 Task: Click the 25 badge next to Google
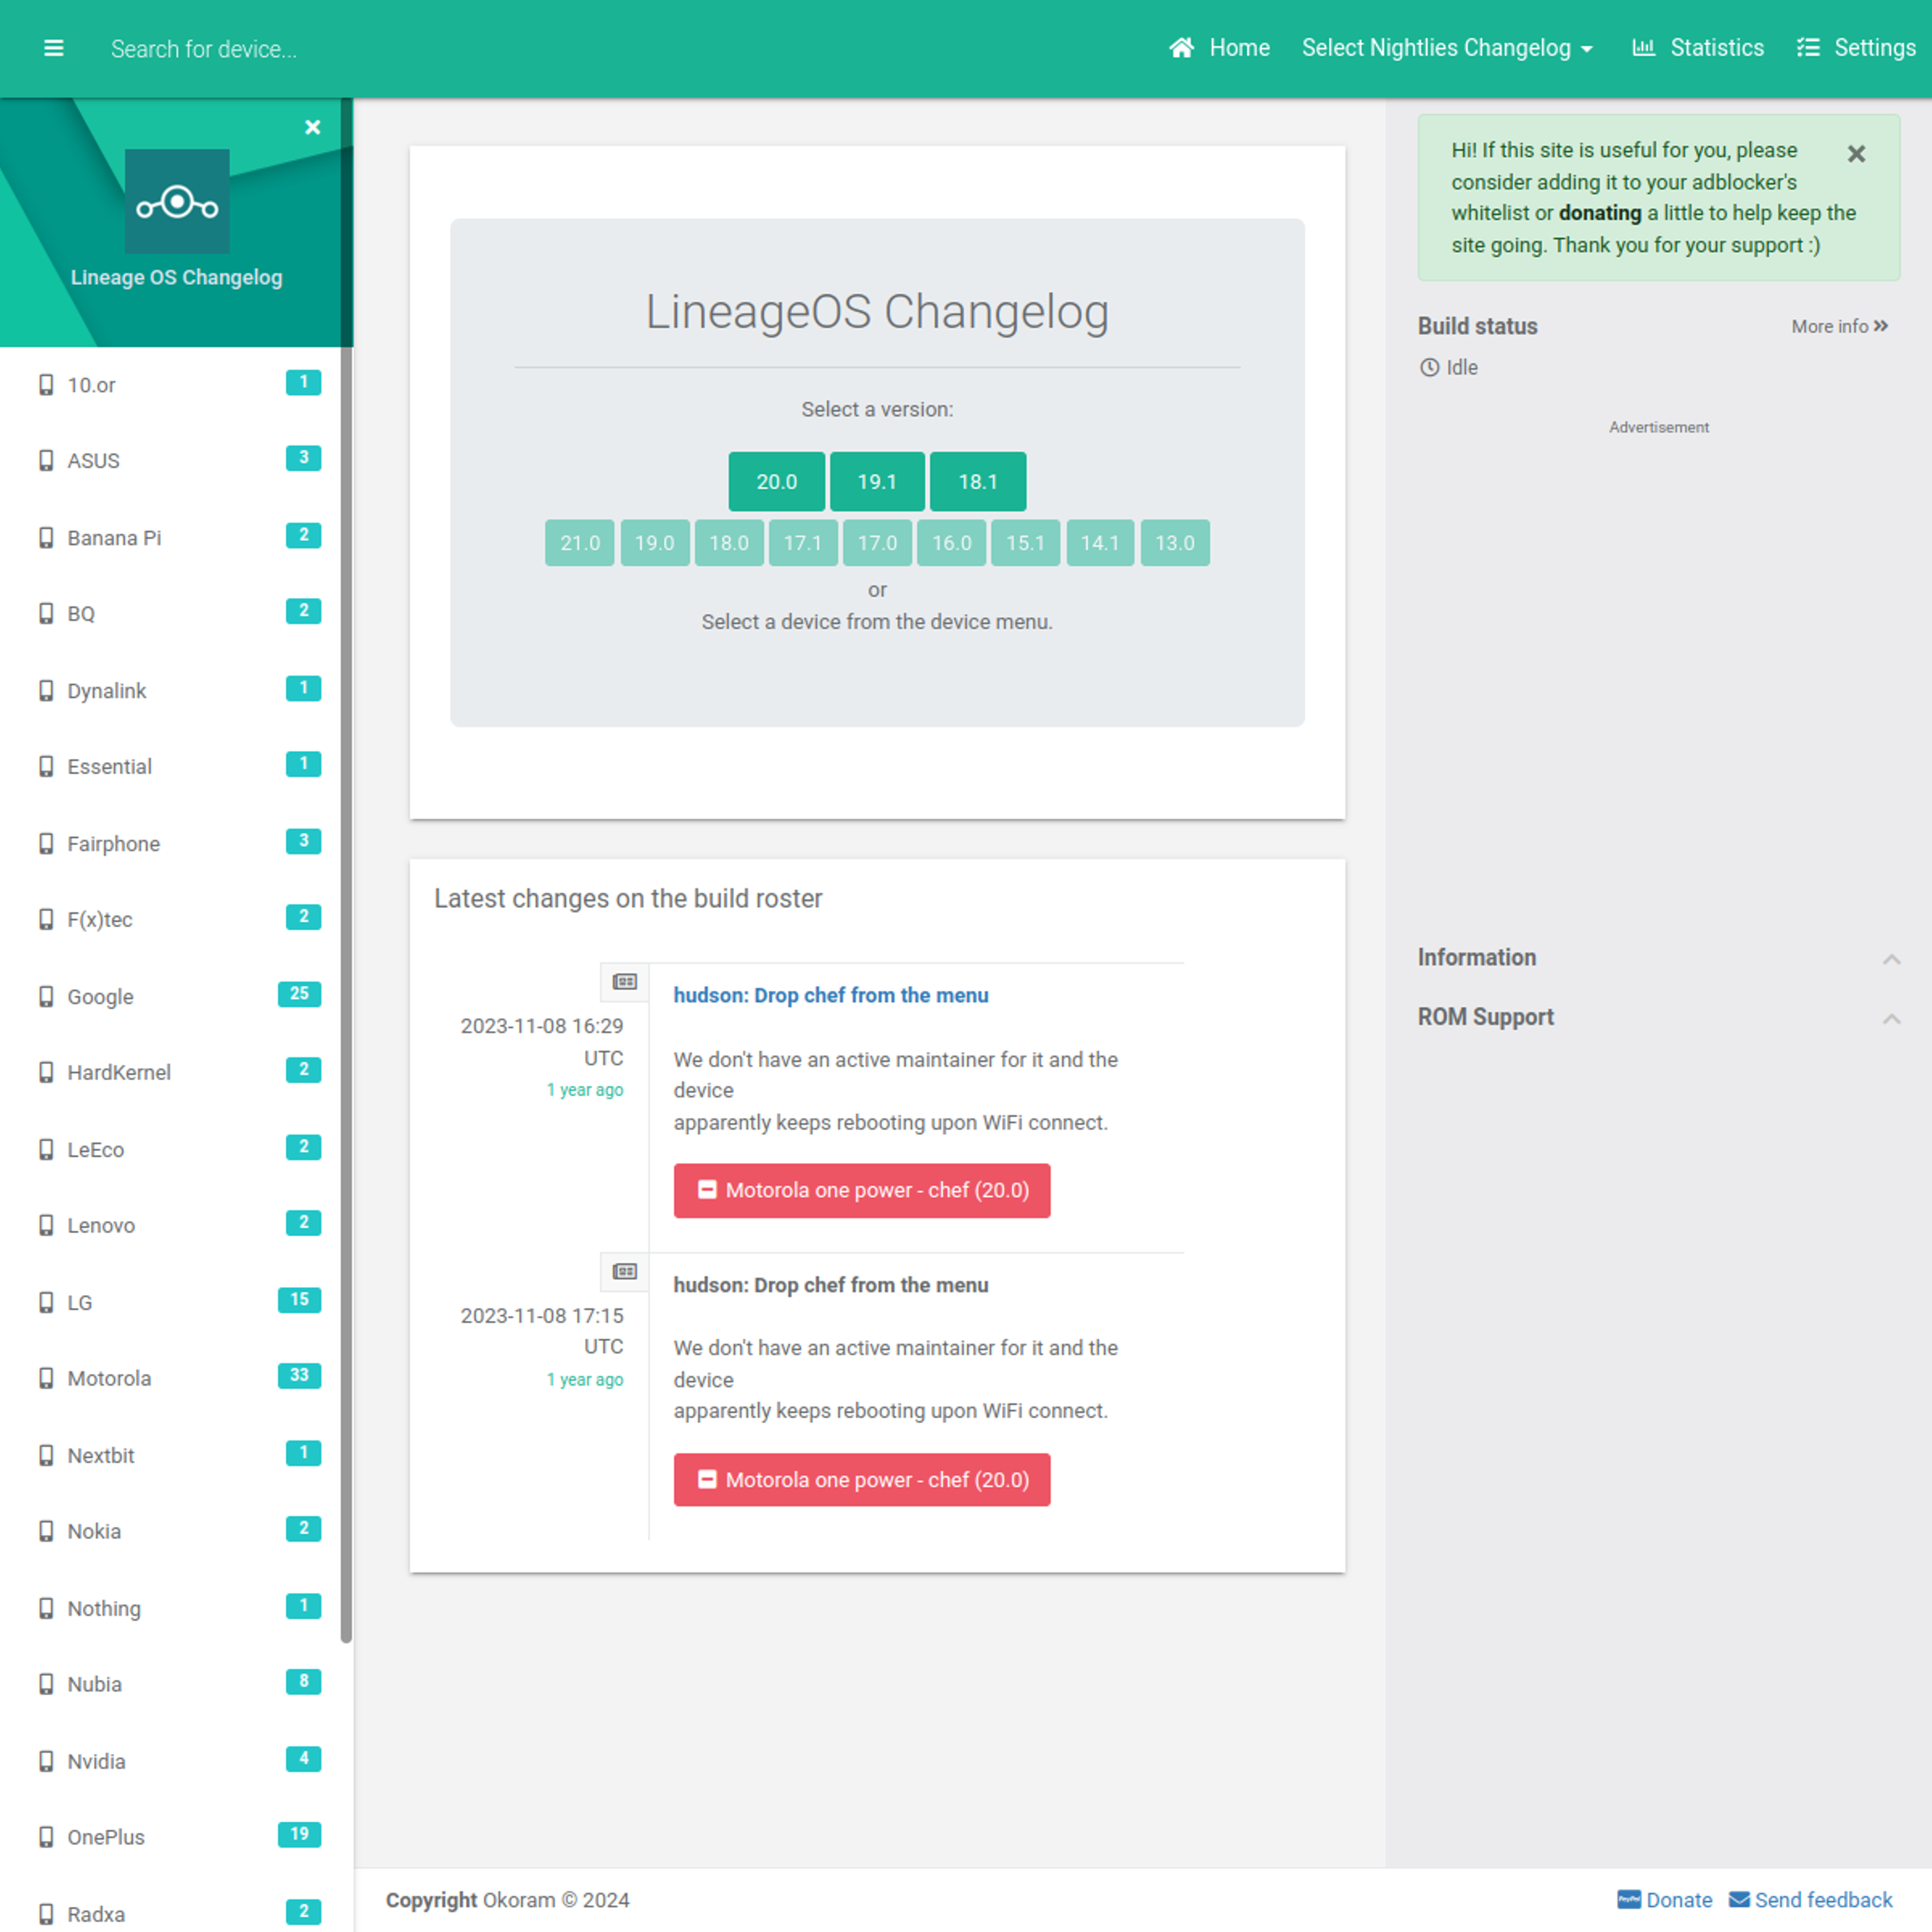pos(299,994)
